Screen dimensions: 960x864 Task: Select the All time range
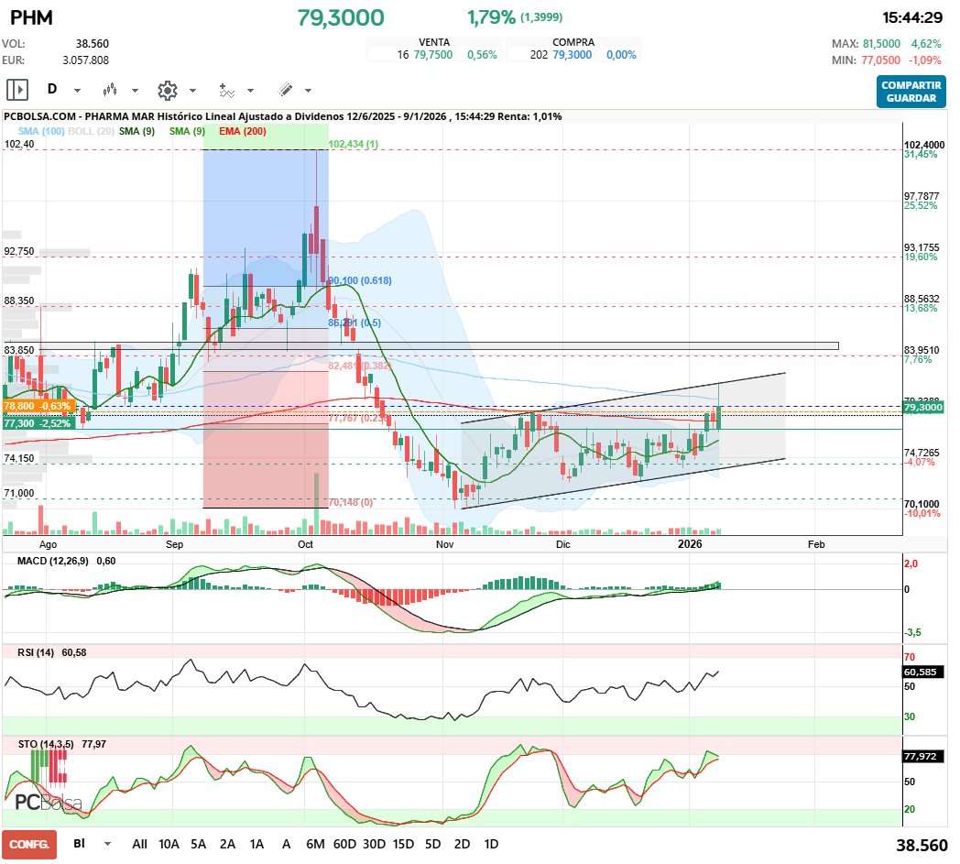139,844
